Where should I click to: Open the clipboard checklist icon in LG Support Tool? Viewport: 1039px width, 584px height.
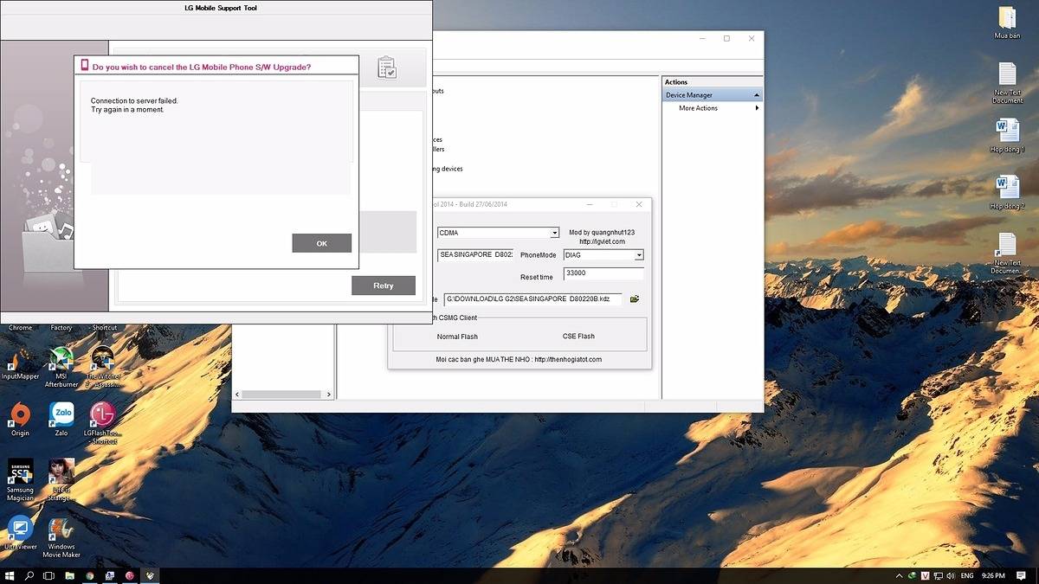[x=387, y=67]
